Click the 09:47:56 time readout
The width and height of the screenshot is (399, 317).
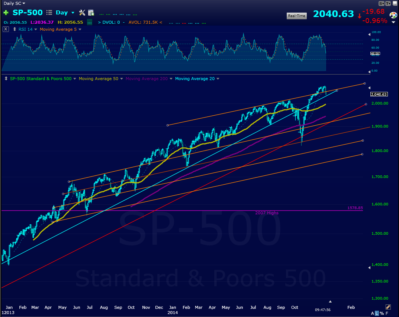323,310
